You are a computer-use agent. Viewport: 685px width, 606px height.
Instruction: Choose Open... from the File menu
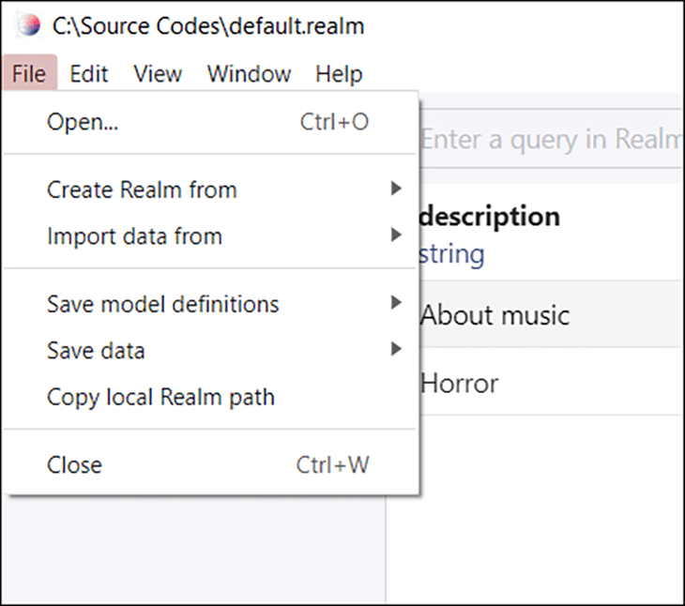coord(83,122)
